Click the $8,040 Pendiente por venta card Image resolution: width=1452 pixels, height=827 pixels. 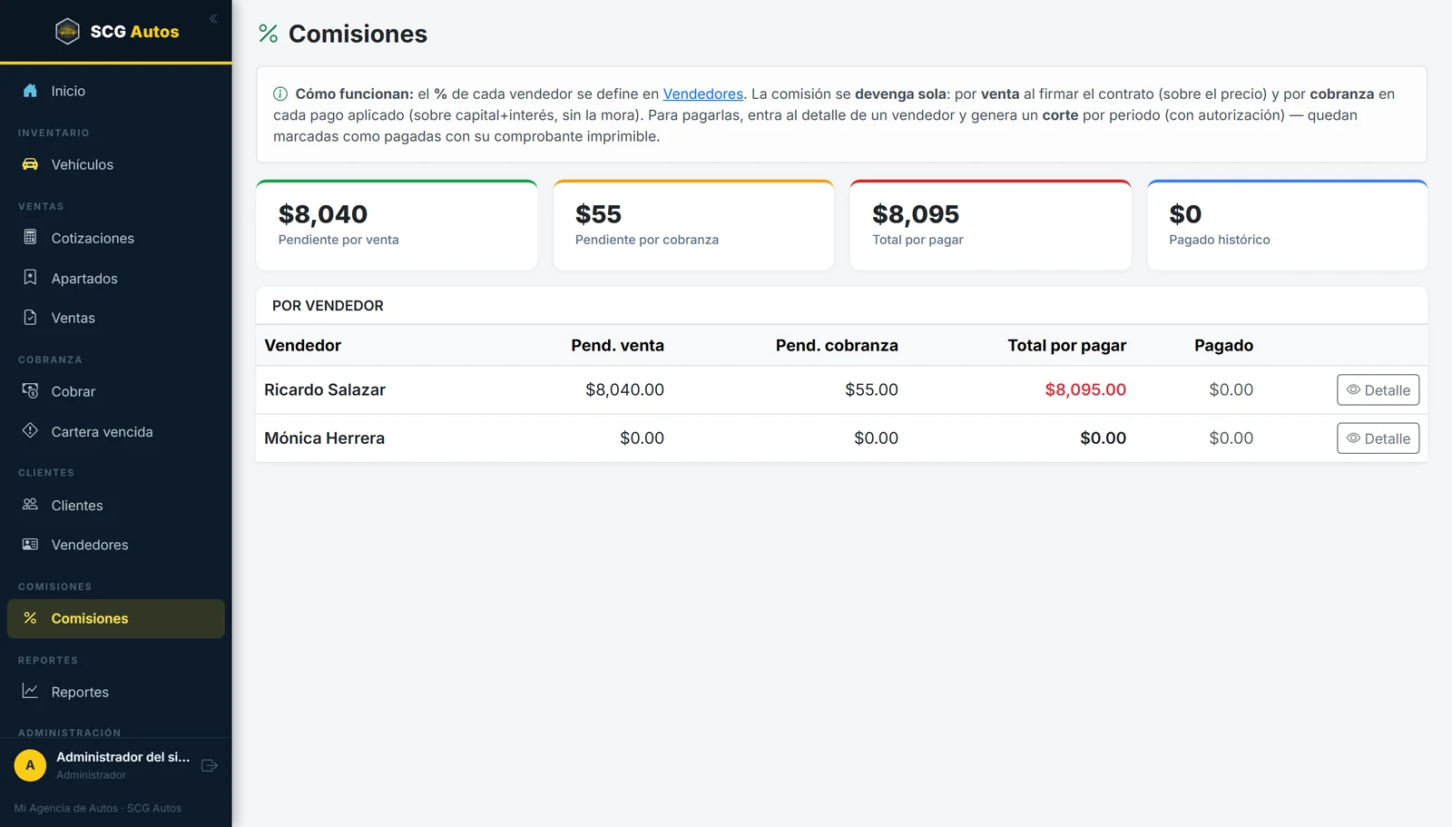pyautogui.click(x=397, y=224)
